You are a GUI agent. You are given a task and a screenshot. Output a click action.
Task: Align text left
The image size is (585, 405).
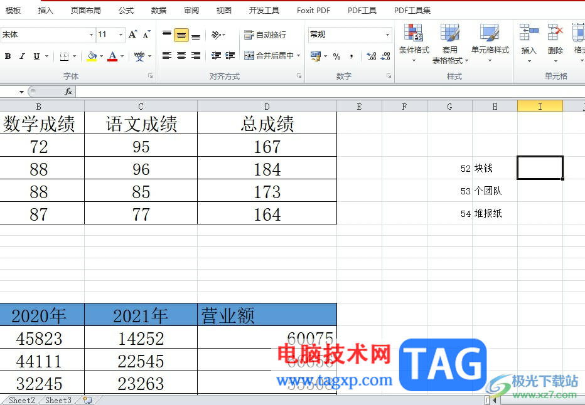coord(167,56)
